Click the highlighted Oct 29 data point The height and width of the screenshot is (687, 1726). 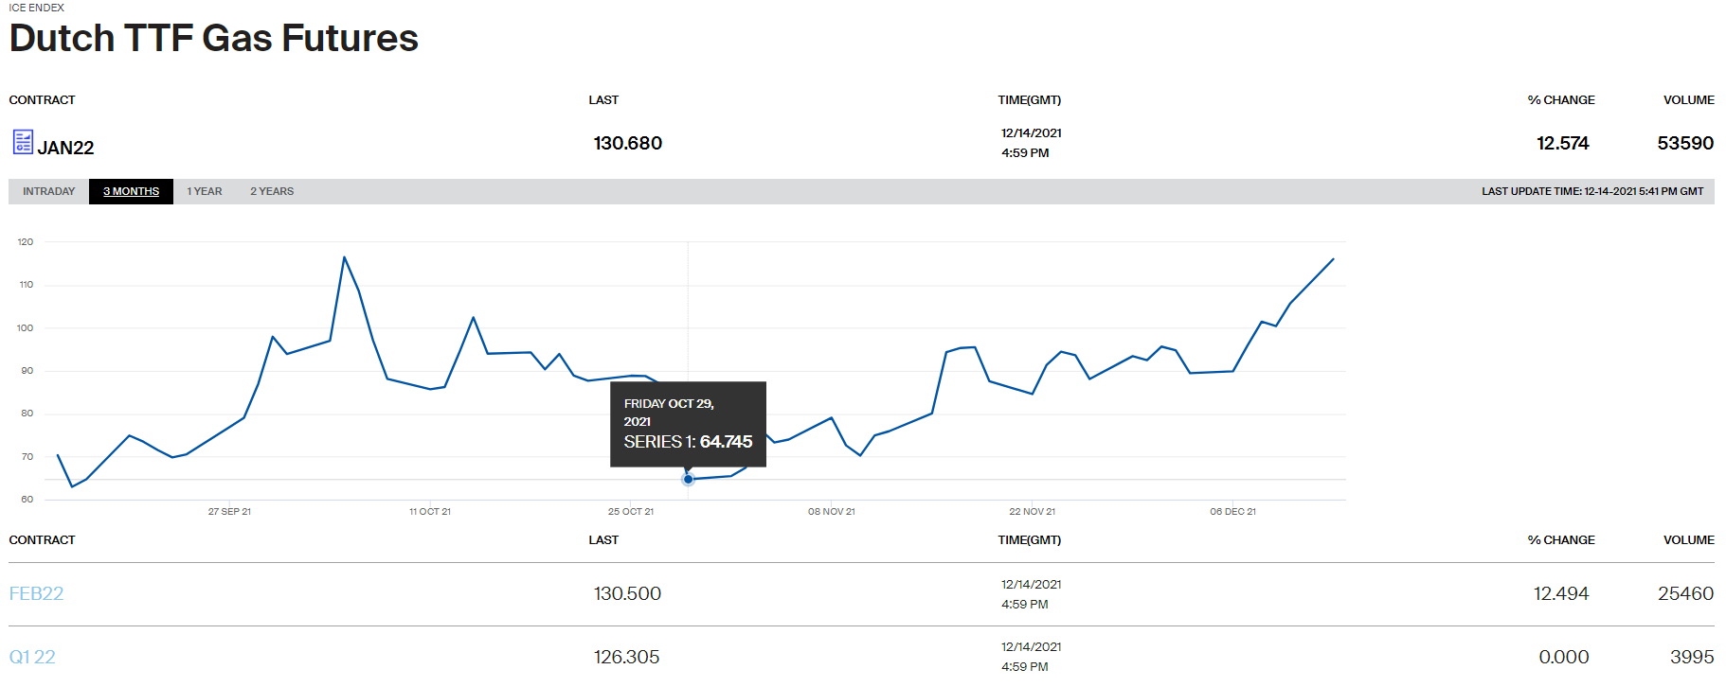click(689, 479)
